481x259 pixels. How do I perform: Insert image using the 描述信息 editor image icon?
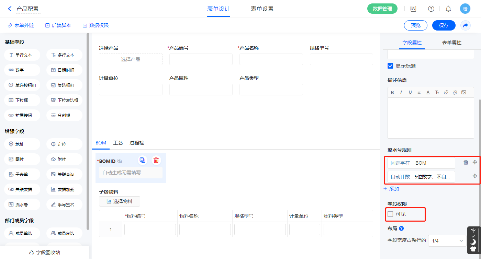(464, 92)
